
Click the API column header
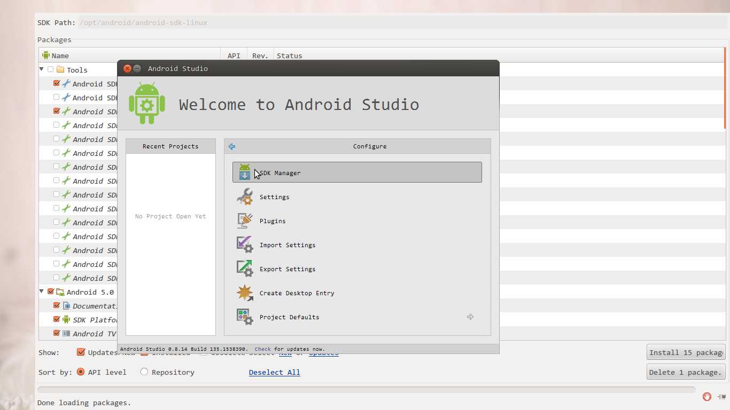coord(234,56)
